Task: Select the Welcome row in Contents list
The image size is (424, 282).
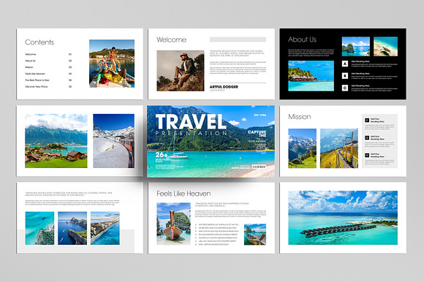Action: [48, 54]
